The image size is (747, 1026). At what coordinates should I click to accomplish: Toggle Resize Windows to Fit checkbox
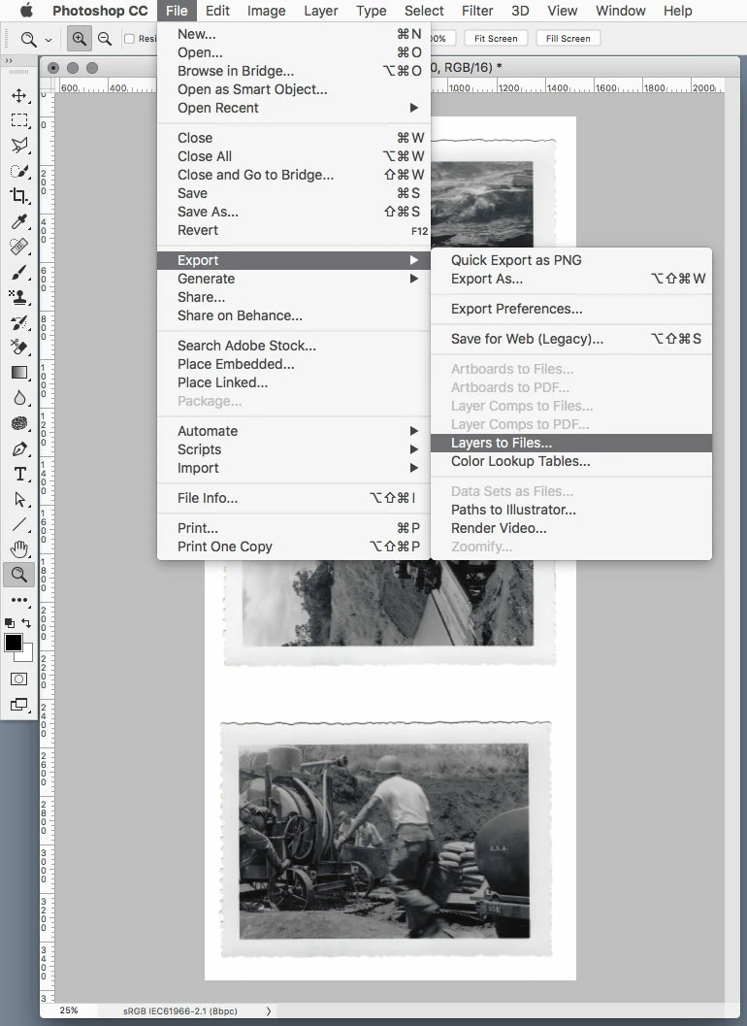coord(130,39)
